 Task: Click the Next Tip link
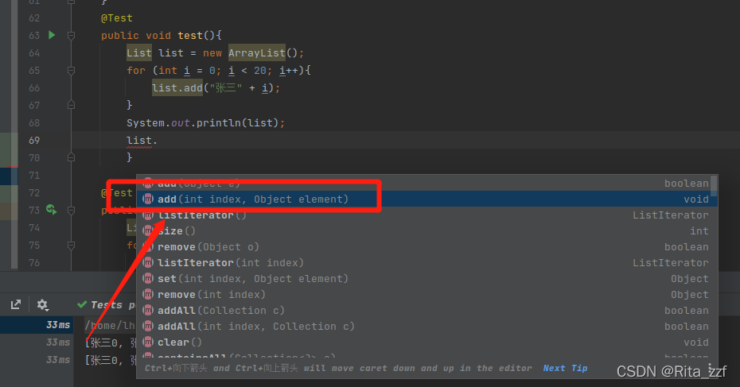566,368
